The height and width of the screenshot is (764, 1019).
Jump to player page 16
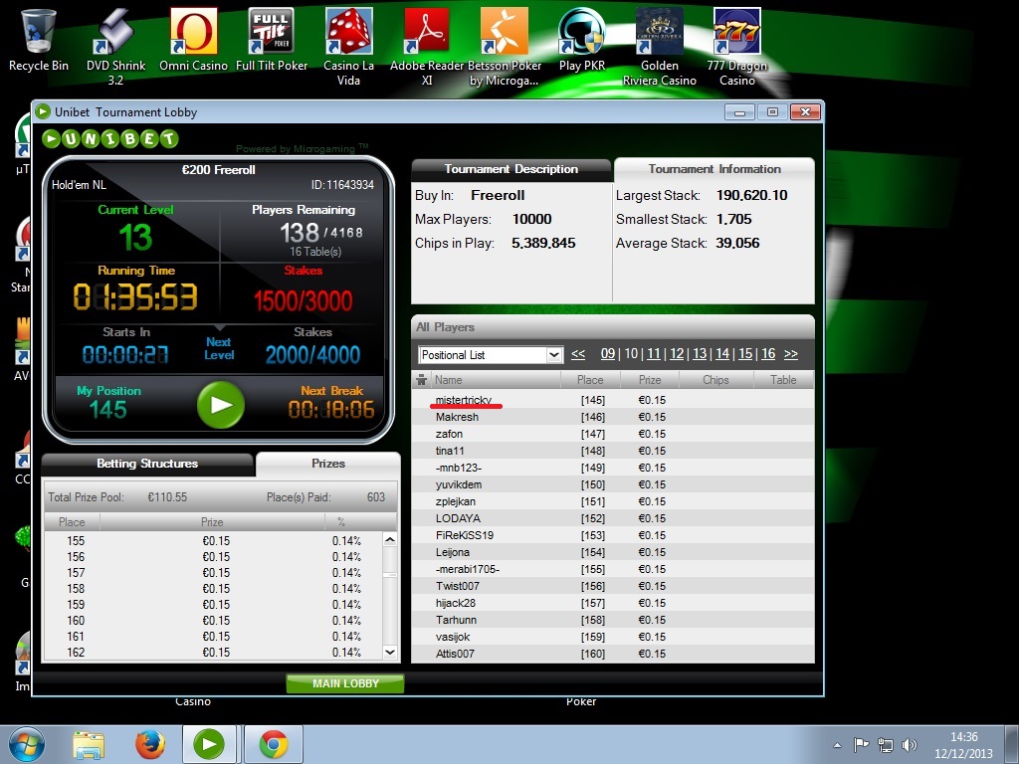pyautogui.click(x=768, y=354)
